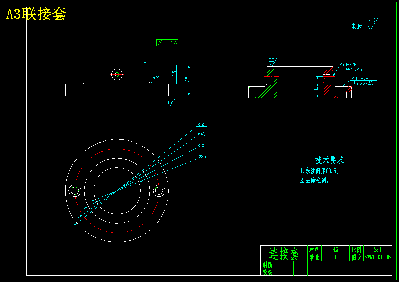Select the yellow title text A3联接套

[x=36, y=14]
